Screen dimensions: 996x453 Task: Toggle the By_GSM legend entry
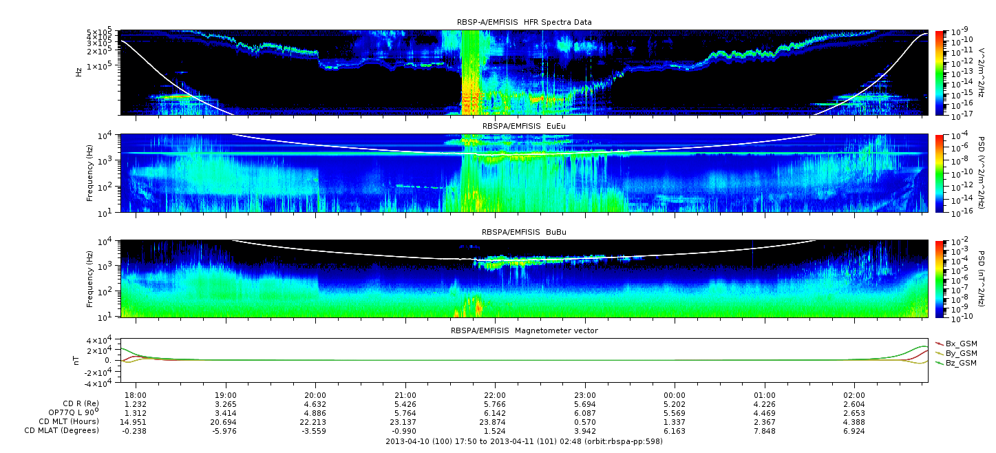960,353
